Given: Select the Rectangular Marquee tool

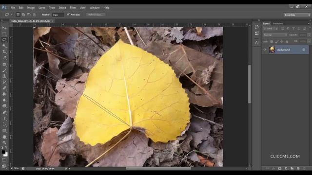Looking at the screenshot, I should click(x=4, y=34).
